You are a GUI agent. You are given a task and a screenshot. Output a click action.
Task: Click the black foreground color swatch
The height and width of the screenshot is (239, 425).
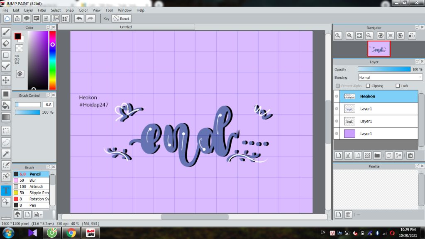18,37
